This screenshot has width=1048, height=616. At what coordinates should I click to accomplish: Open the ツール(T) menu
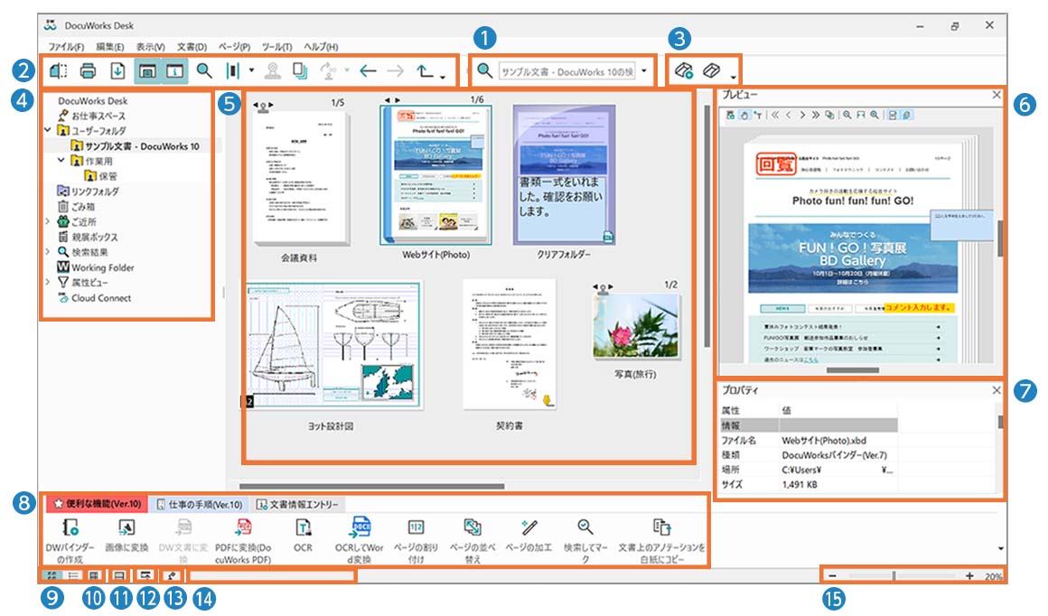276,47
